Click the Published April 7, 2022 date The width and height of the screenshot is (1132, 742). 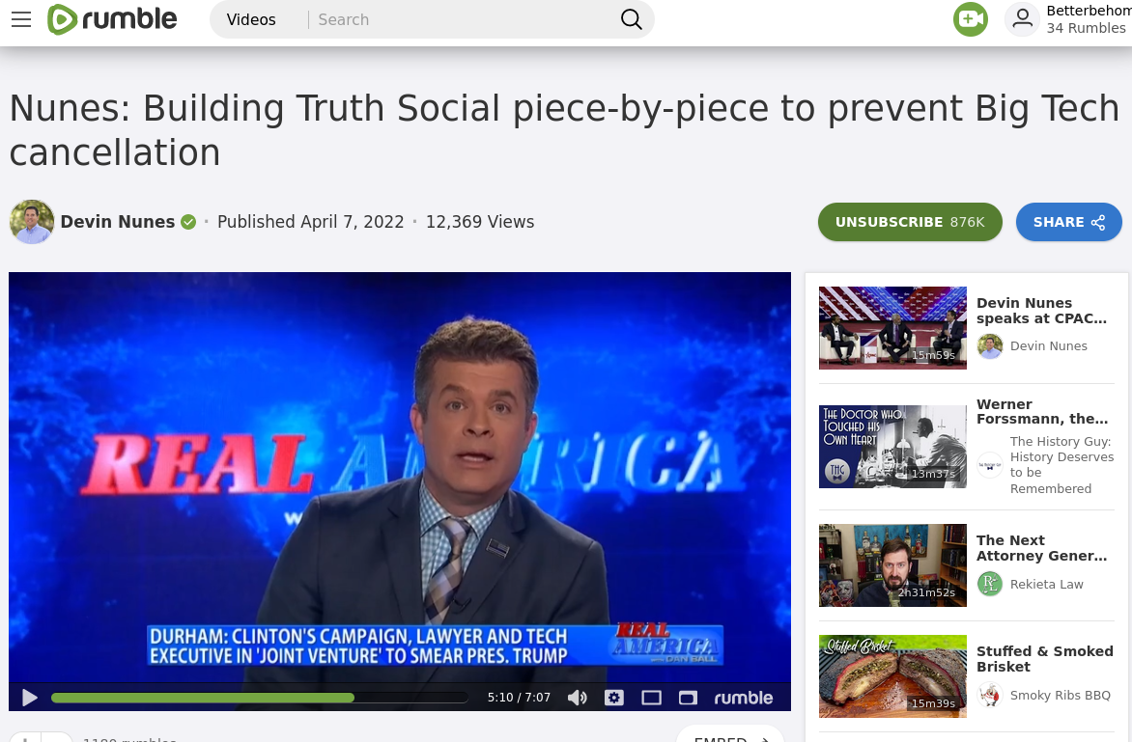[310, 222]
